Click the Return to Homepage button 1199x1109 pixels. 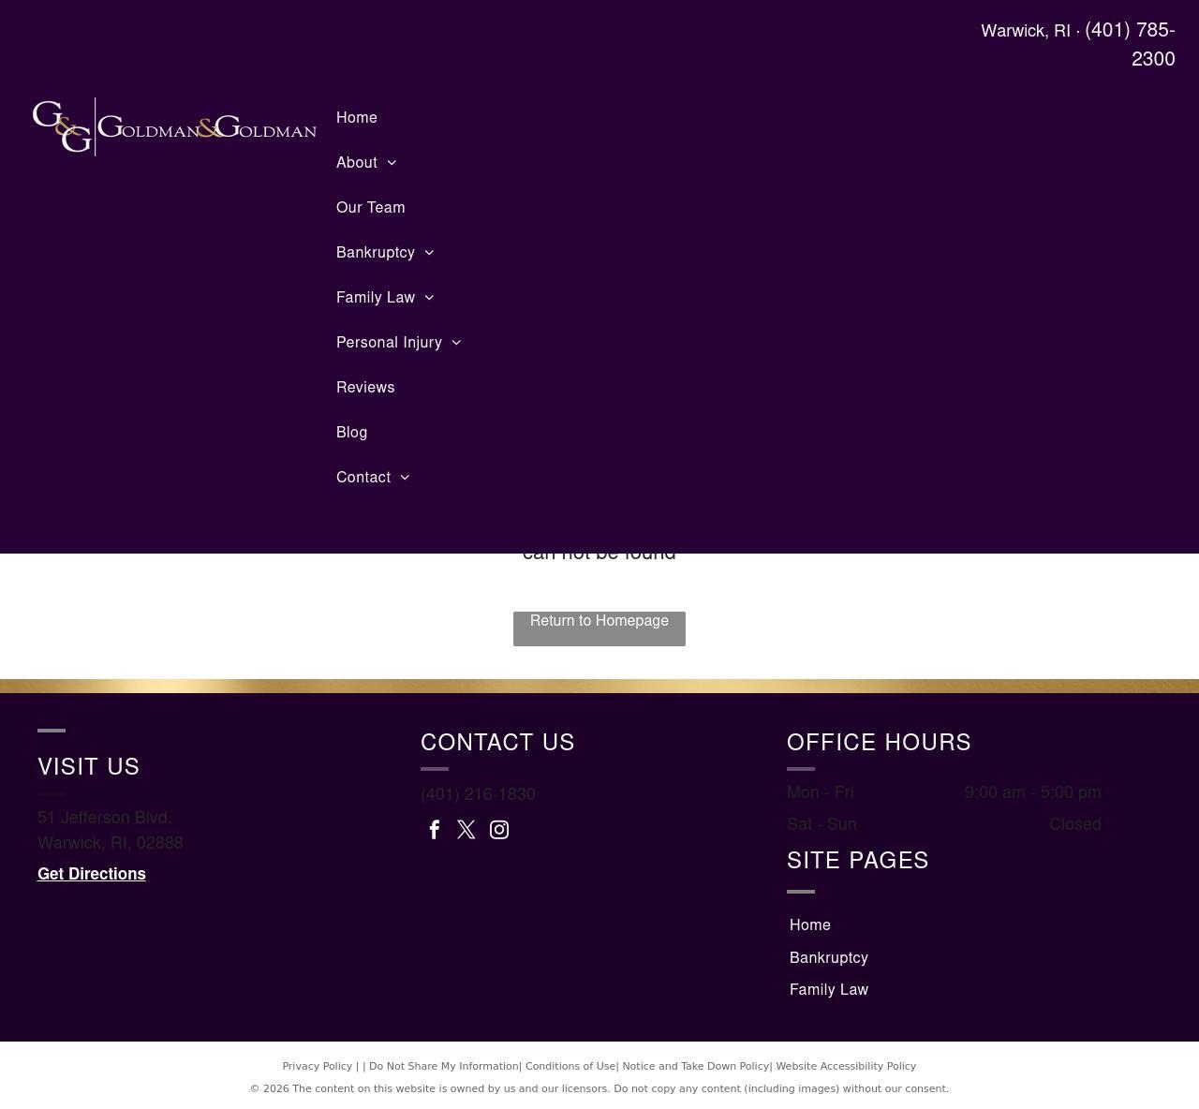pos(599,628)
